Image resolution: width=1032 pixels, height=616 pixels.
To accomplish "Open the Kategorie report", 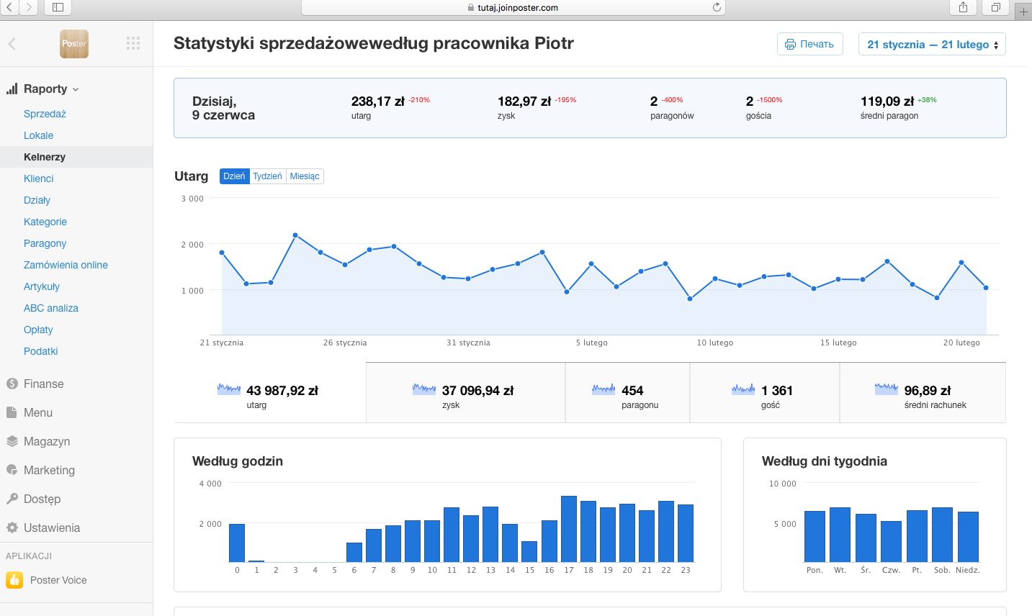I will point(45,222).
